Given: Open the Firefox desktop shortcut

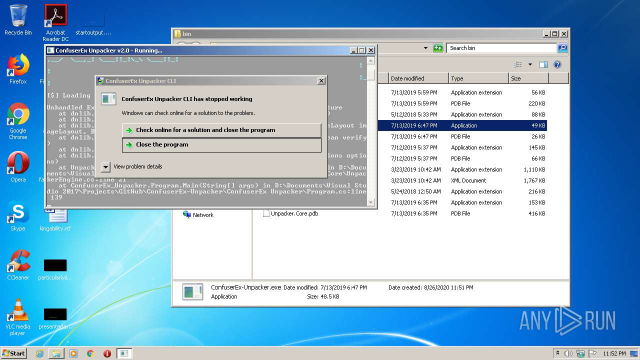Looking at the screenshot, I should [x=18, y=69].
